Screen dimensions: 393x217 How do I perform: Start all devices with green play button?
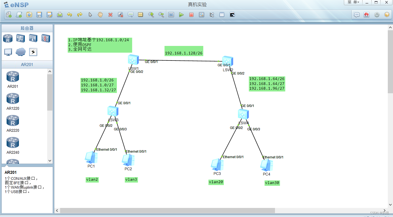tap(181, 15)
